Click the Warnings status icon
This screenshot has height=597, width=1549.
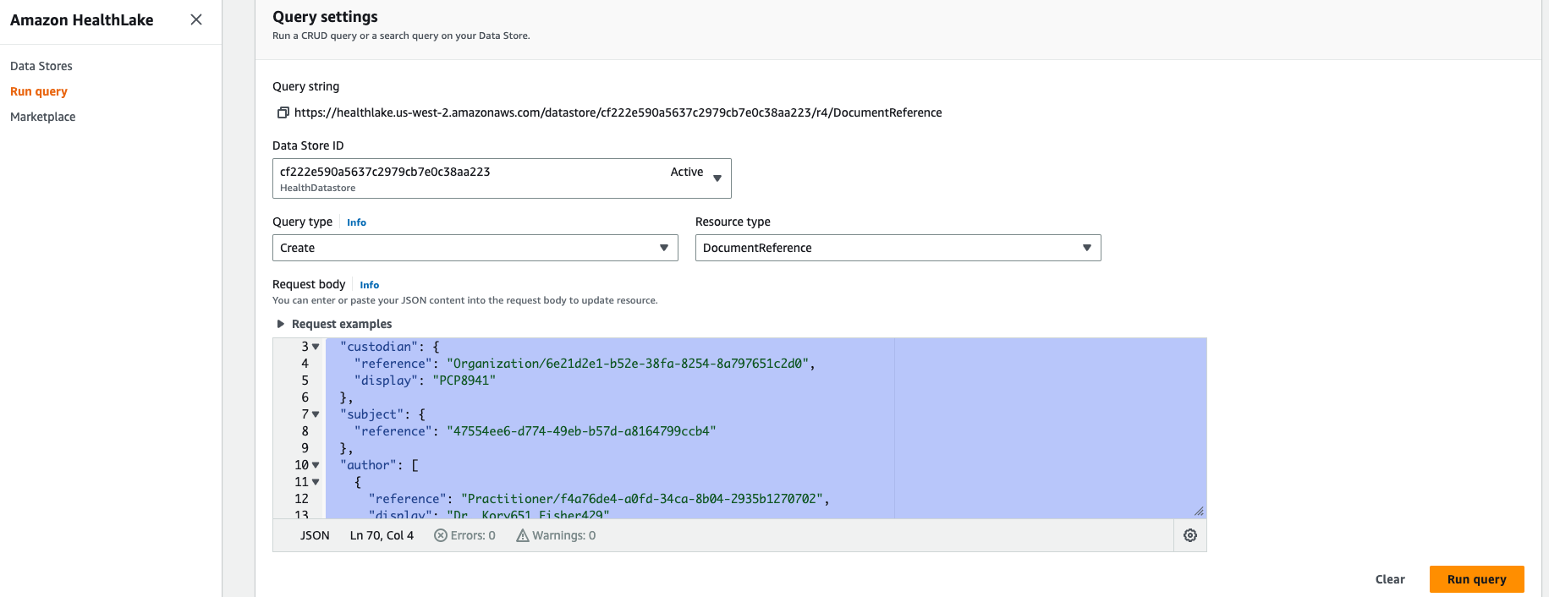point(522,535)
